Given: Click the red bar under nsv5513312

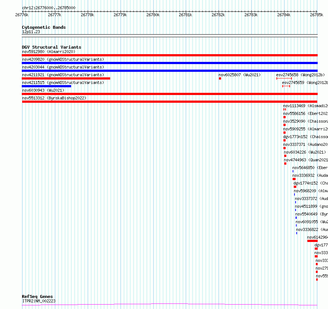Looking at the screenshot, I should 170,102.
